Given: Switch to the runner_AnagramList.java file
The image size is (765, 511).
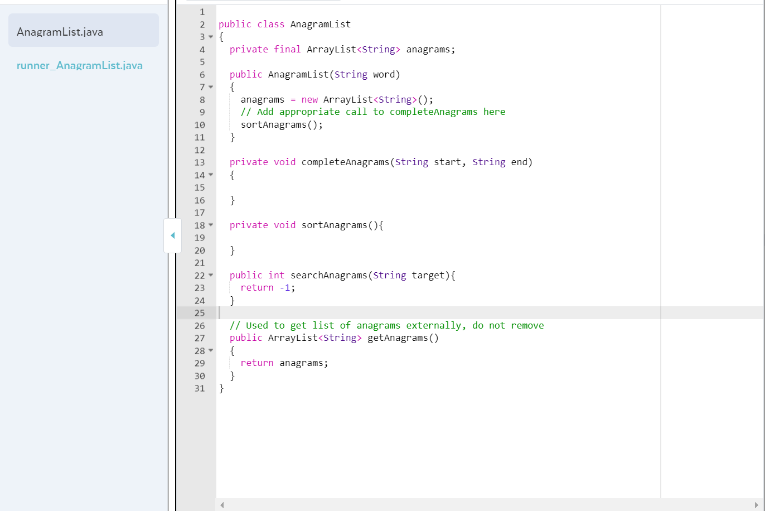Looking at the screenshot, I should coord(80,65).
